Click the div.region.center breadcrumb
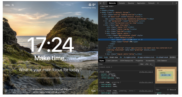This screenshot has width=182, height=97. (130, 57)
